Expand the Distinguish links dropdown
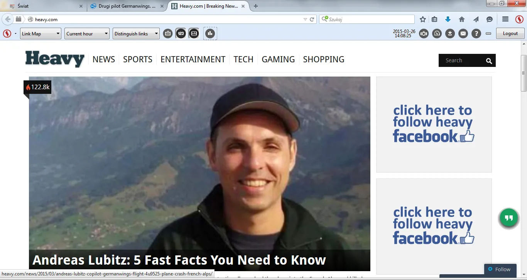Viewport: 527px width, 280px height. click(x=136, y=33)
